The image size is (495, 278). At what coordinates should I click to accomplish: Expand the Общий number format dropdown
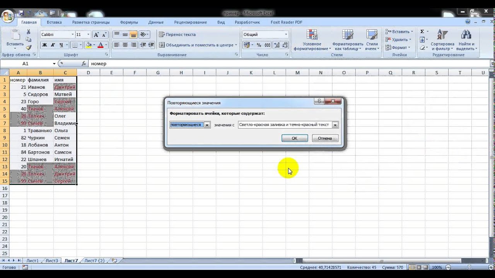(286, 35)
